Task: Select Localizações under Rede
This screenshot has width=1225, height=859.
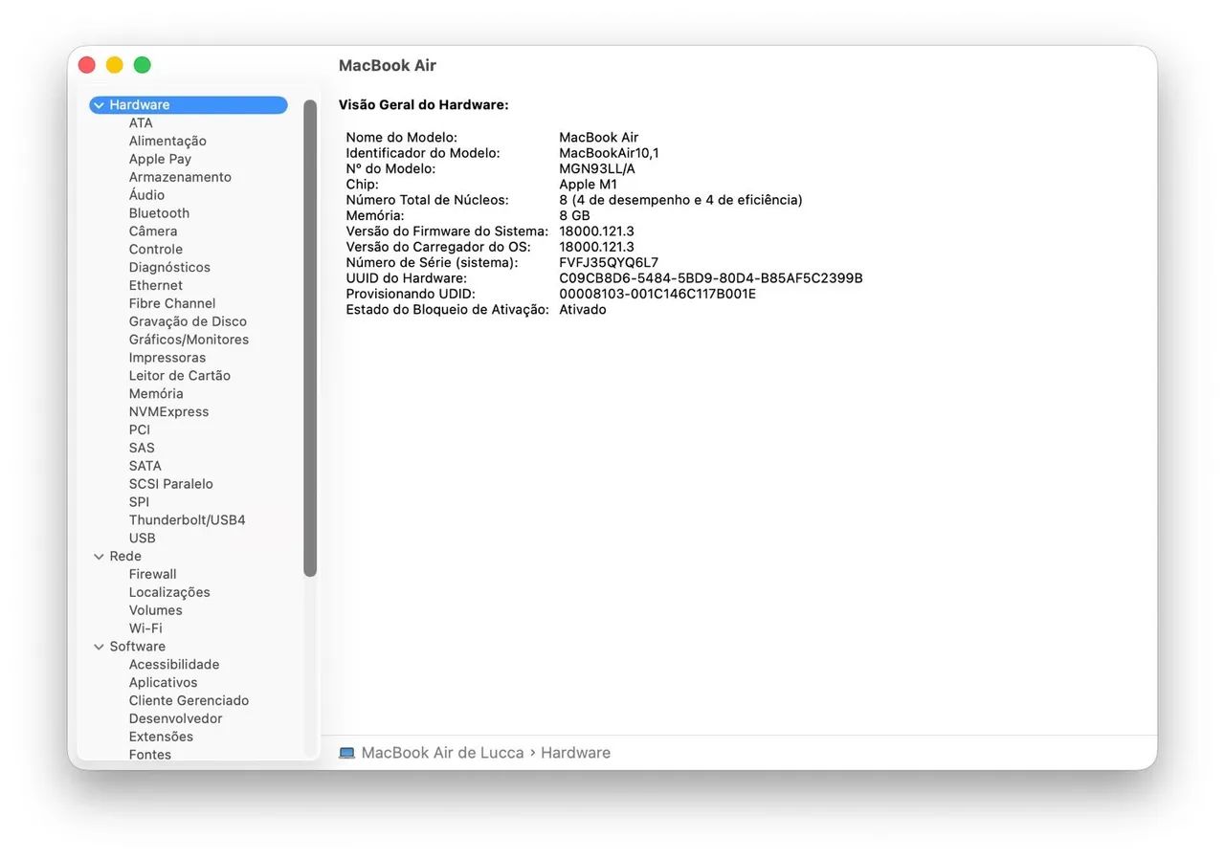Action: [x=169, y=592]
